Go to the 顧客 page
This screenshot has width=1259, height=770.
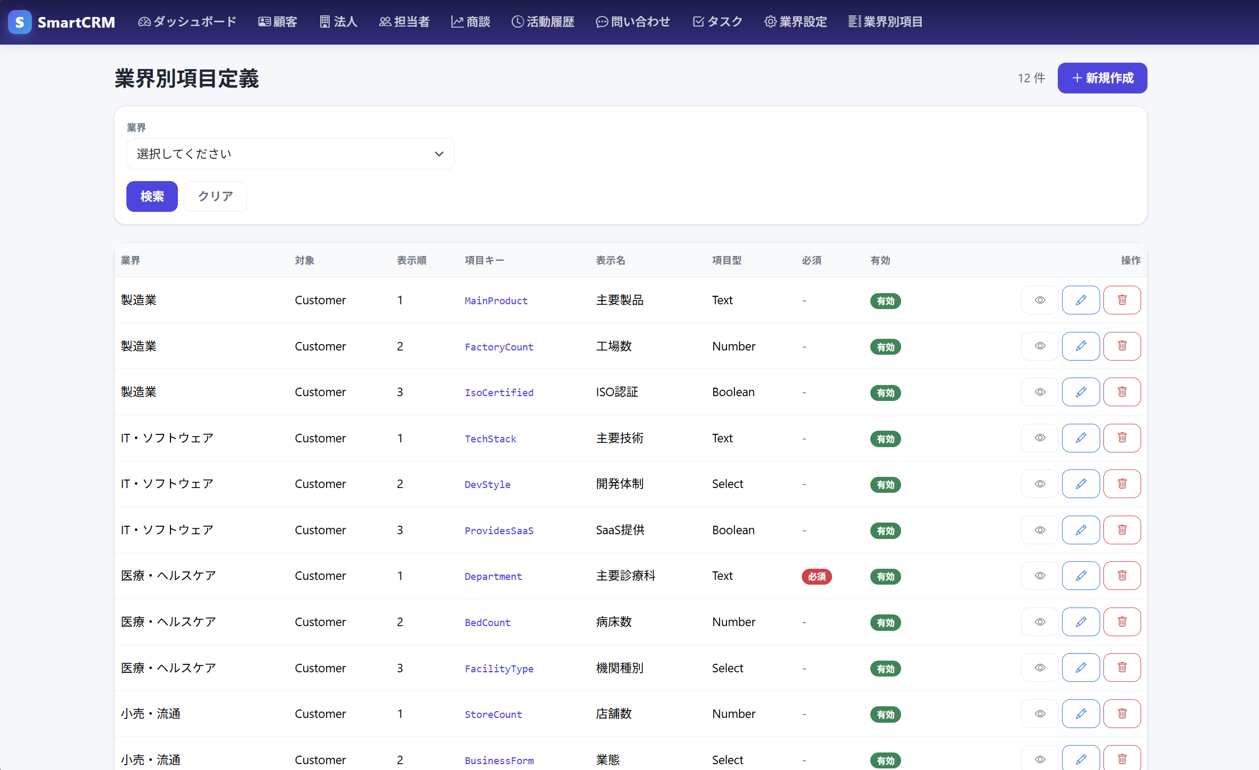click(x=277, y=22)
